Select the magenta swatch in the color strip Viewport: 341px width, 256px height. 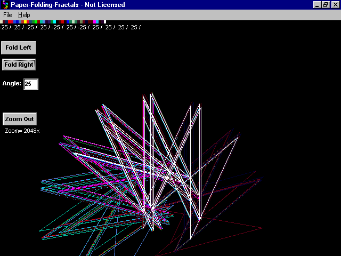click(x=95, y=22)
